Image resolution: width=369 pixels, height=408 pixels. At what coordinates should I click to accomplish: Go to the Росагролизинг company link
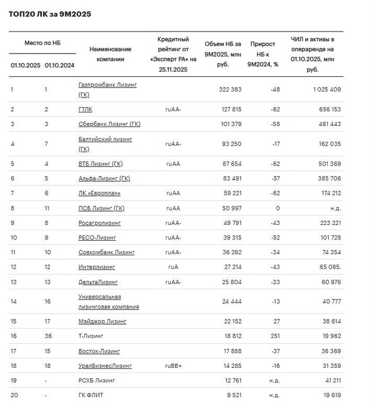tap(100, 223)
